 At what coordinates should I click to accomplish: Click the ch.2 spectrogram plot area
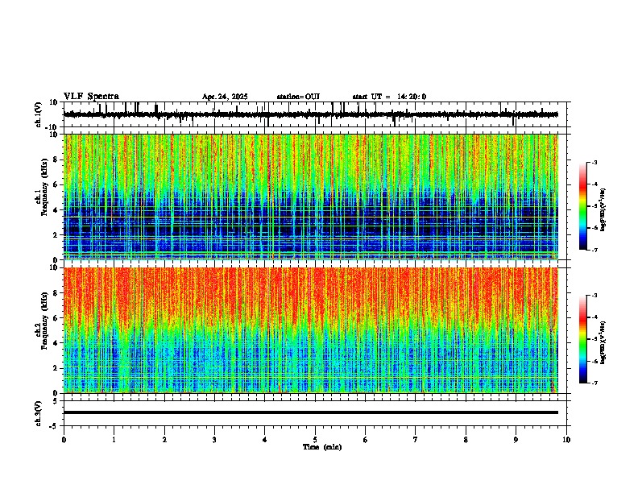tap(311, 330)
